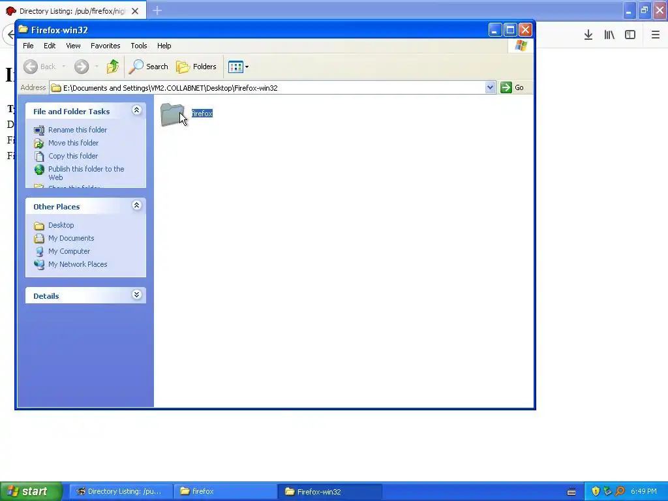Close the Directory Listing browser tab
The width and height of the screenshot is (668, 501).
click(x=135, y=11)
